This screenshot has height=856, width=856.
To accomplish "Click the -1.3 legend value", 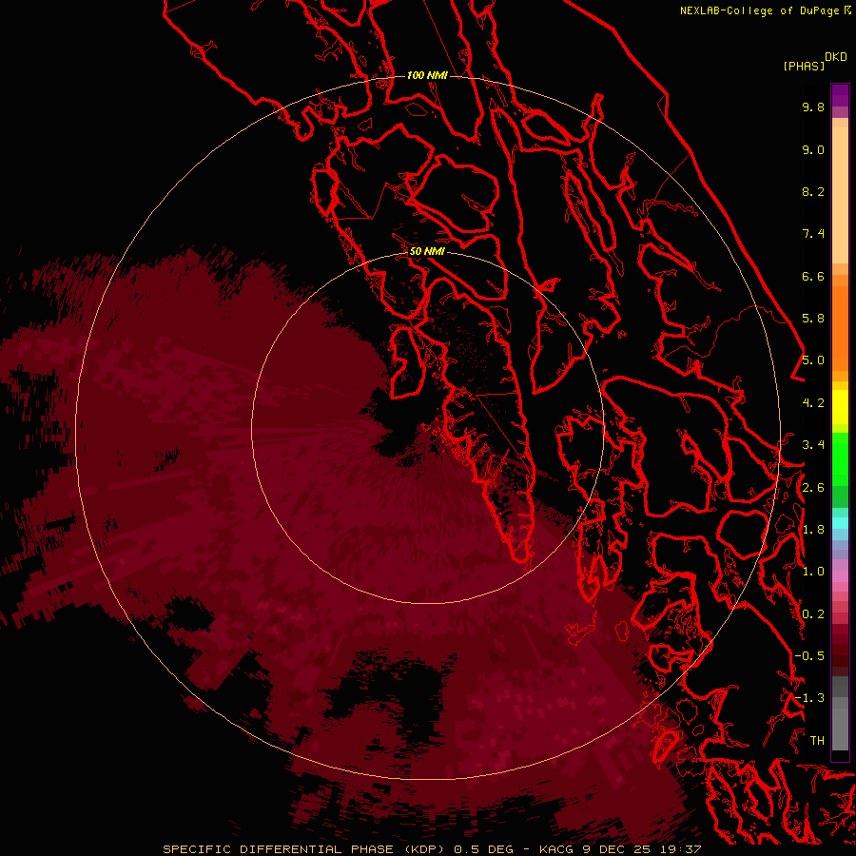I will pyautogui.click(x=809, y=698).
